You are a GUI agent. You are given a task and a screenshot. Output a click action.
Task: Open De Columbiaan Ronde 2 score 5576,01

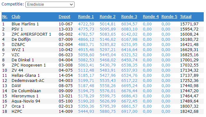tap(108, 91)
